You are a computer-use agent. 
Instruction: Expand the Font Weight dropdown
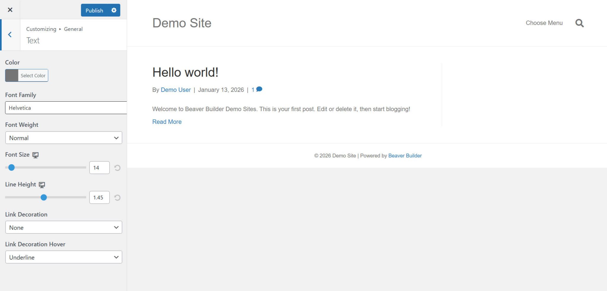click(x=64, y=138)
